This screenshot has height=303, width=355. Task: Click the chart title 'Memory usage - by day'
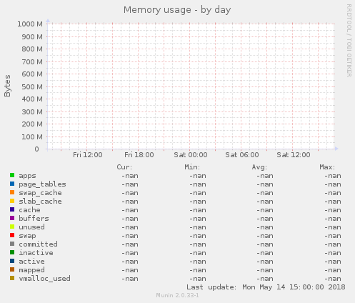177,10
